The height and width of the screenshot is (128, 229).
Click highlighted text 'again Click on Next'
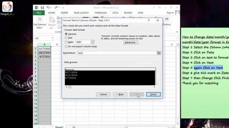coord(208,68)
